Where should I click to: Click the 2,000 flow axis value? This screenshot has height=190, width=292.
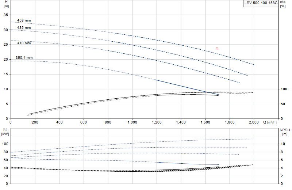coord(254,122)
